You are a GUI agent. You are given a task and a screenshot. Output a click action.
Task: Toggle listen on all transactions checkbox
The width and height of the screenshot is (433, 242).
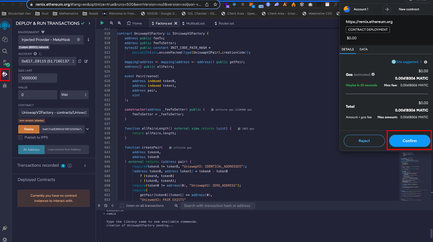point(122,205)
